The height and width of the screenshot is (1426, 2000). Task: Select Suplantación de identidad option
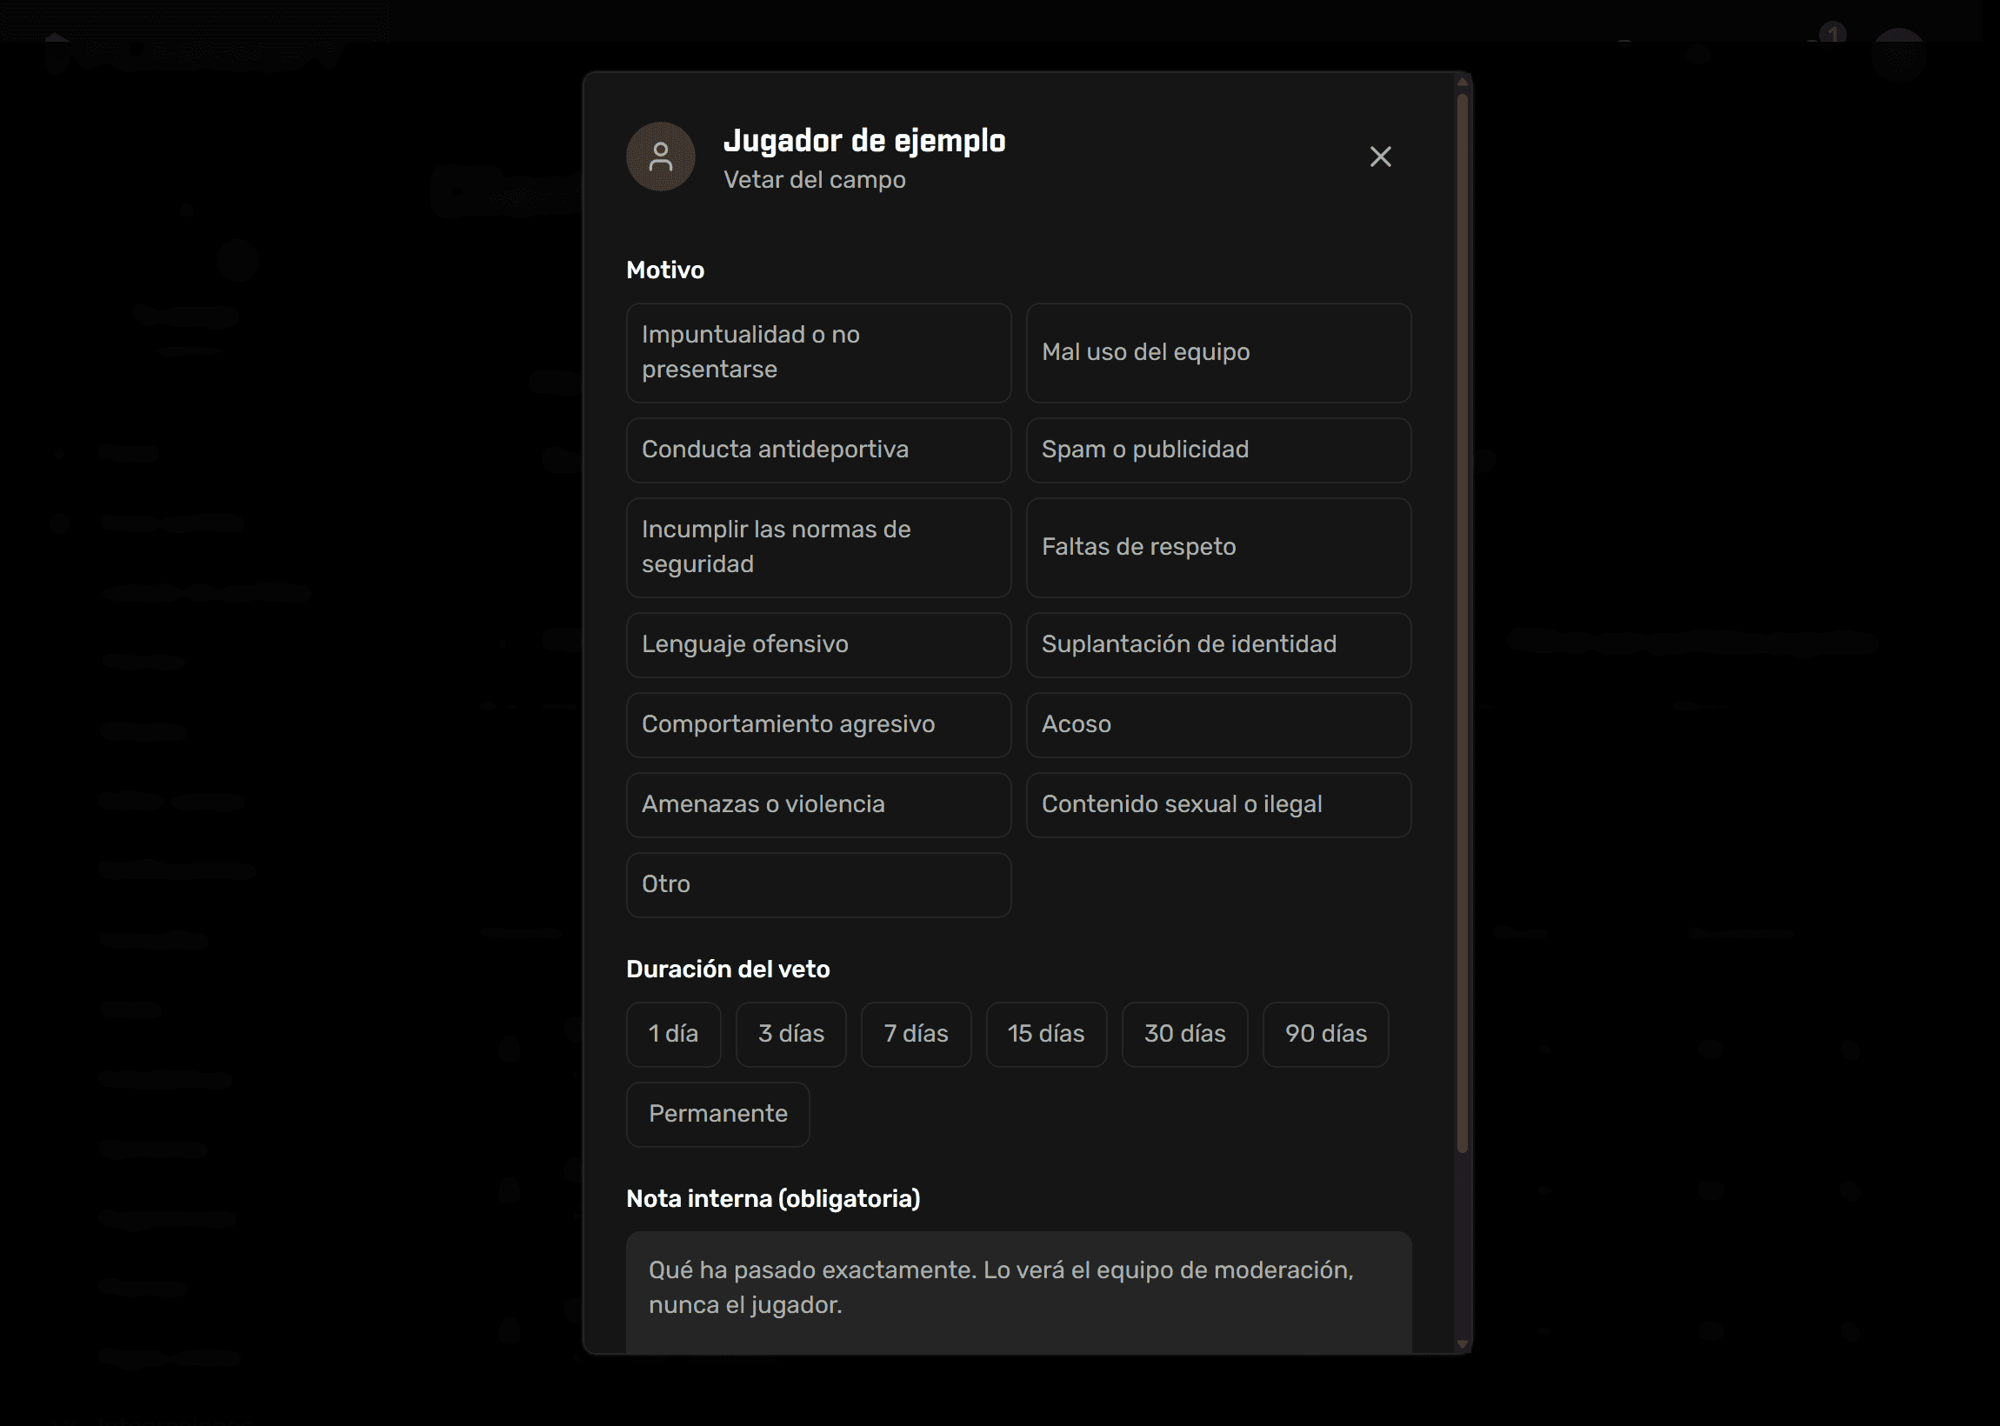(1218, 645)
